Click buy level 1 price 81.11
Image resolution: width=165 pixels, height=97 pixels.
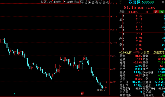coord(139,34)
